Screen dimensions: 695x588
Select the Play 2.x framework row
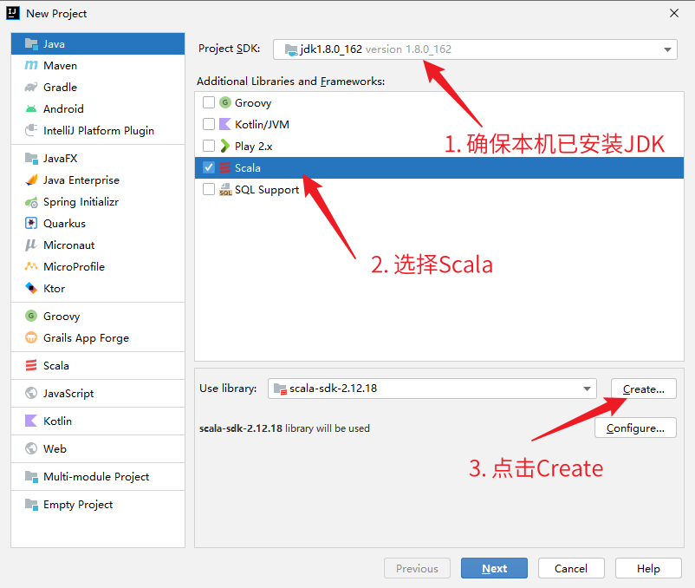pos(253,146)
